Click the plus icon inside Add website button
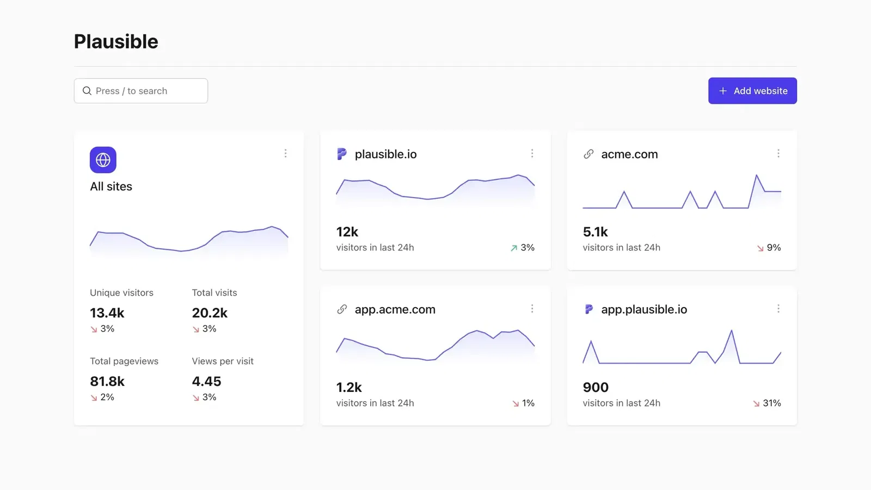The width and height of the screenshot is (871, 490). (x=723, y=90)
